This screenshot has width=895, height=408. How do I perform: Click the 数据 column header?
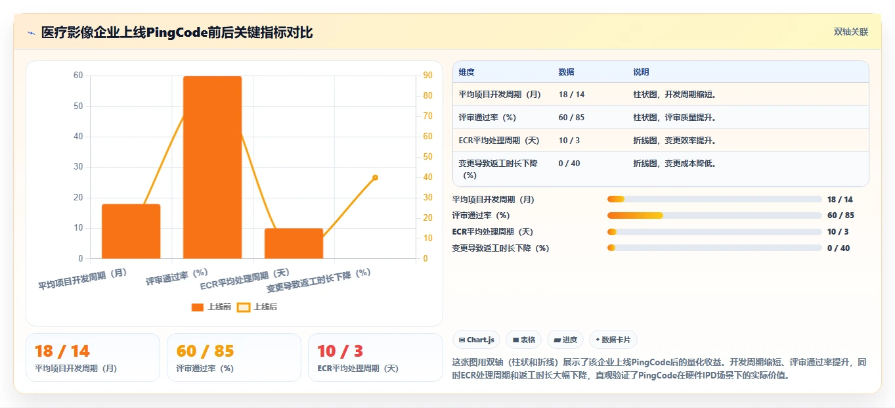click(x=567, y=72)
